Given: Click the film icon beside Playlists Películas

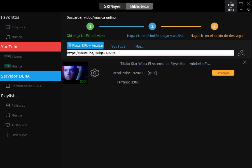Looking at the screenshot, I should click(x=8, y=106).
